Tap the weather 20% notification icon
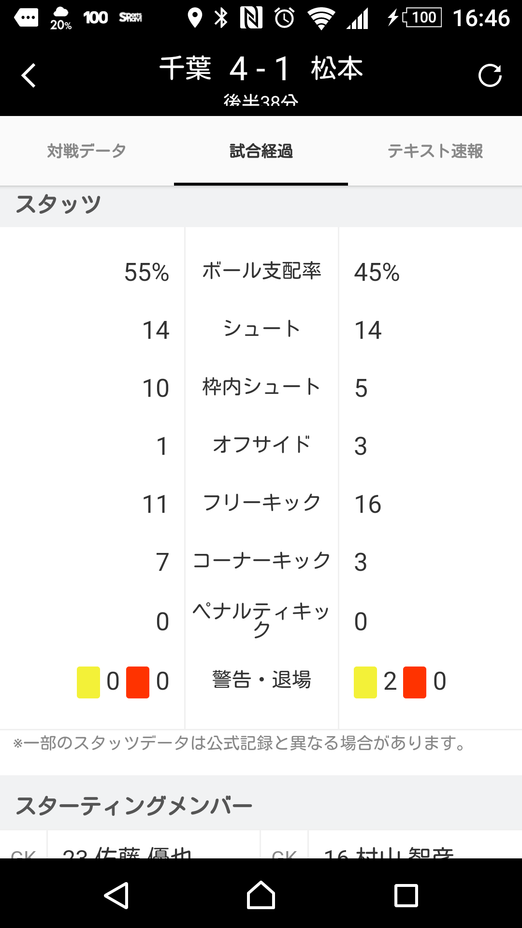The width and height of the screenshot is (522, 928). click(x=61, y=18)
